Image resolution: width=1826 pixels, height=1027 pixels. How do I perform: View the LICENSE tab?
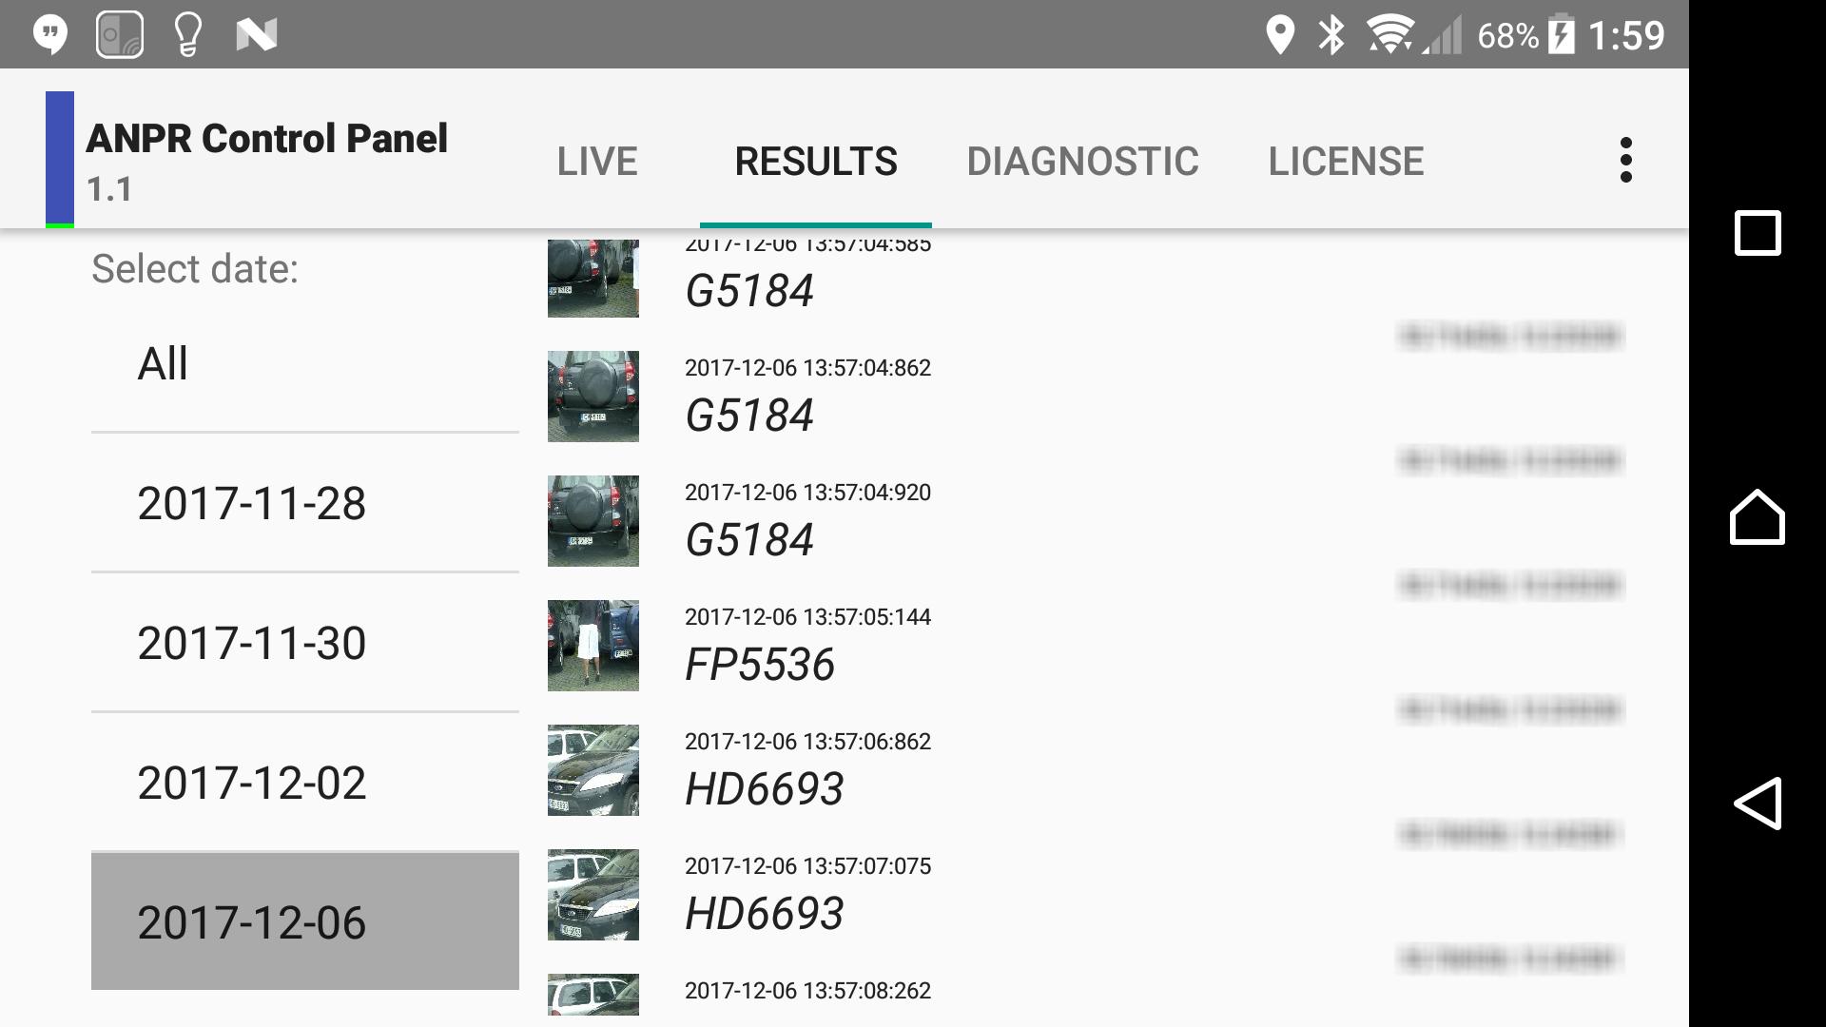click(x=1347, y=160)
